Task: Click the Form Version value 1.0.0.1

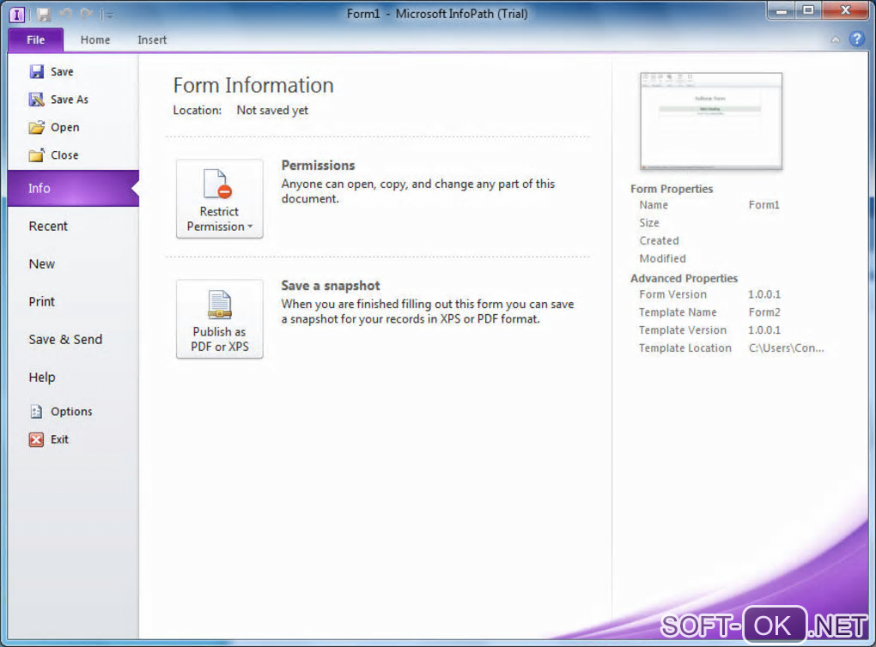Action: pyautogui.click(x=764, y=294)
